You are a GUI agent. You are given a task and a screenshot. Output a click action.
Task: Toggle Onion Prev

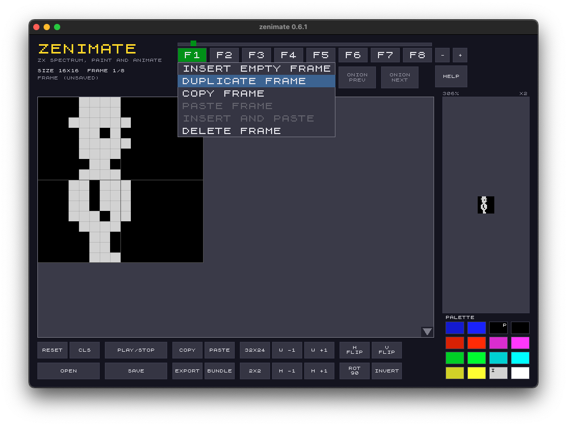coord(357,77)
